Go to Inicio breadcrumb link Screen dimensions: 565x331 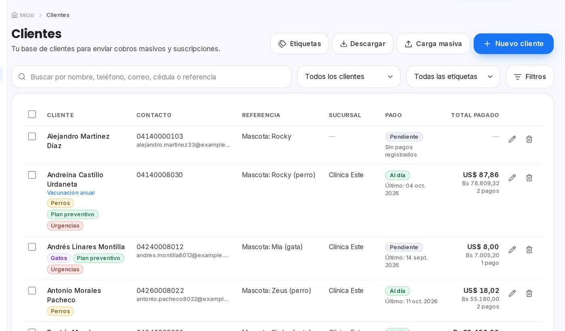pos(27,15)
